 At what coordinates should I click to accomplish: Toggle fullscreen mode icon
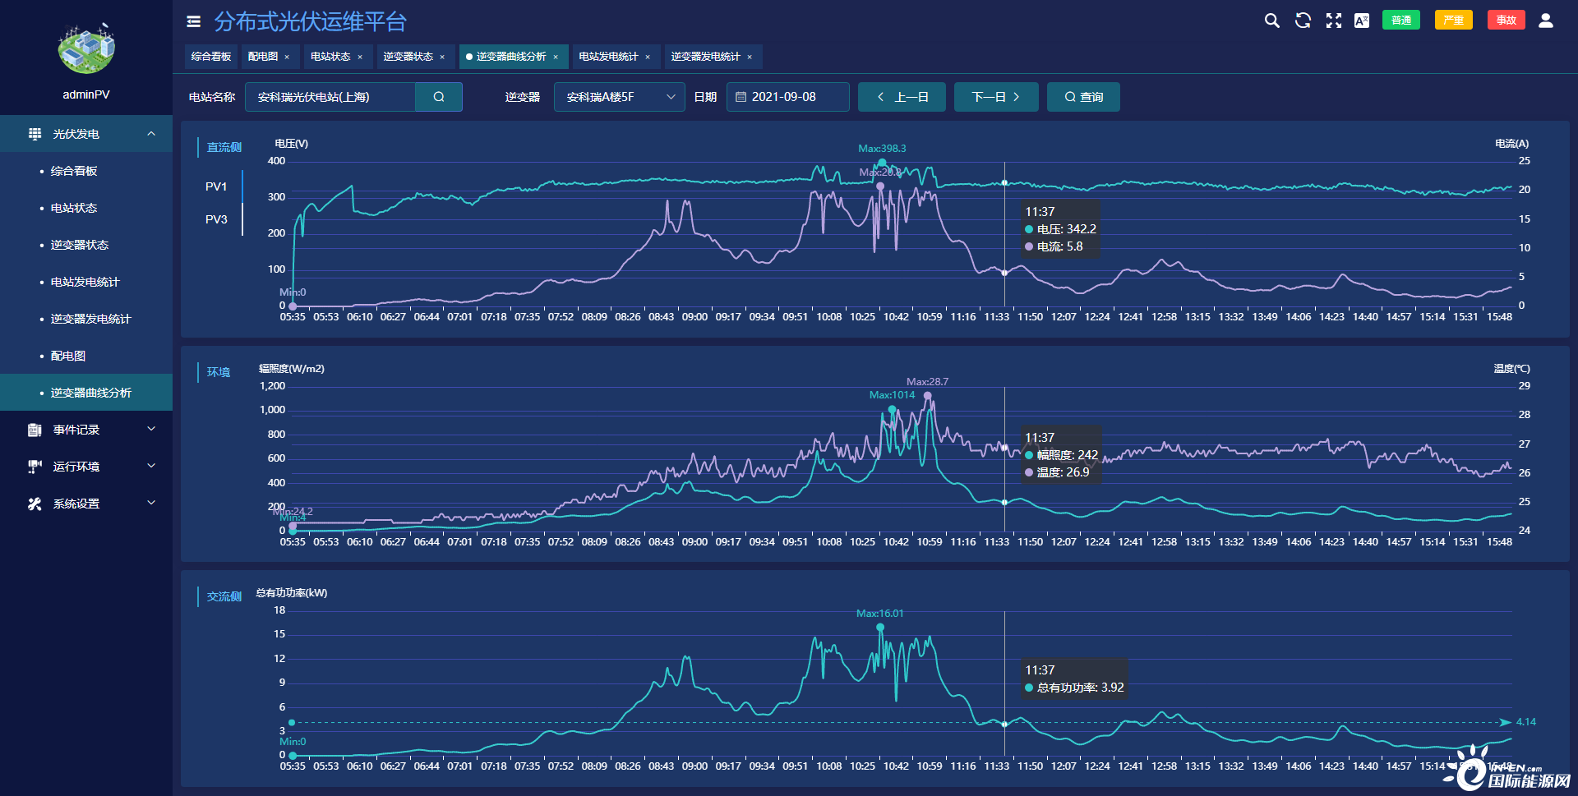(x=1333, y=21)
